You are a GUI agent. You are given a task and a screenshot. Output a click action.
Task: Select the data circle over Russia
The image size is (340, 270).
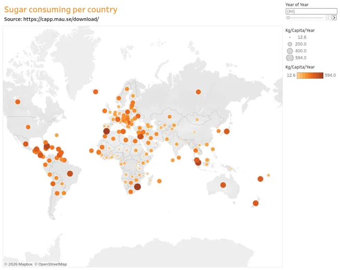[x=198, y=92]
